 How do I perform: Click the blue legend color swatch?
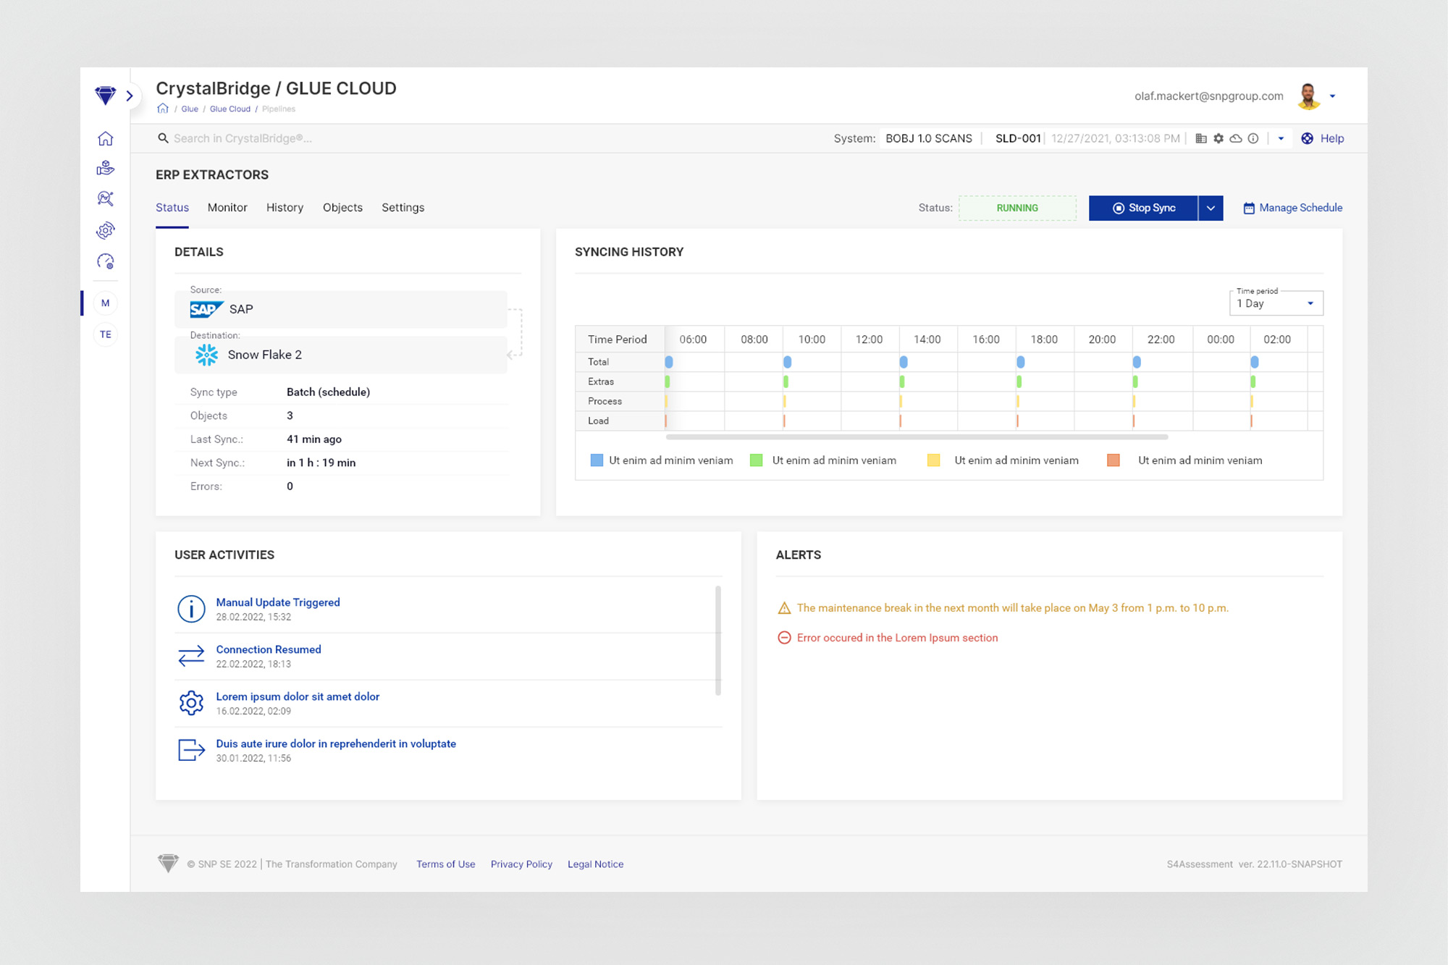597,460
